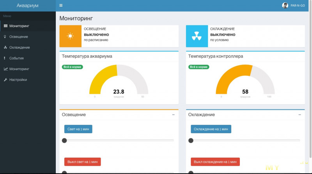Select События in the sidebar
The height and width of the screenshot is (174, 312).
(x=16, y=58)
